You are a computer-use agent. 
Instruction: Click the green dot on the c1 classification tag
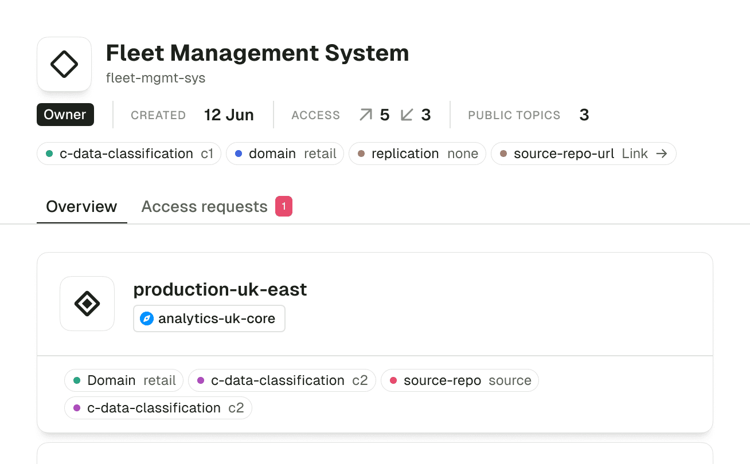49,154
